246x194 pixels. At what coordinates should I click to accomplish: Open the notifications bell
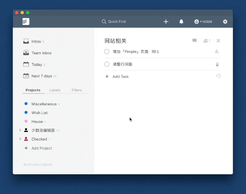tap(181, 21)
